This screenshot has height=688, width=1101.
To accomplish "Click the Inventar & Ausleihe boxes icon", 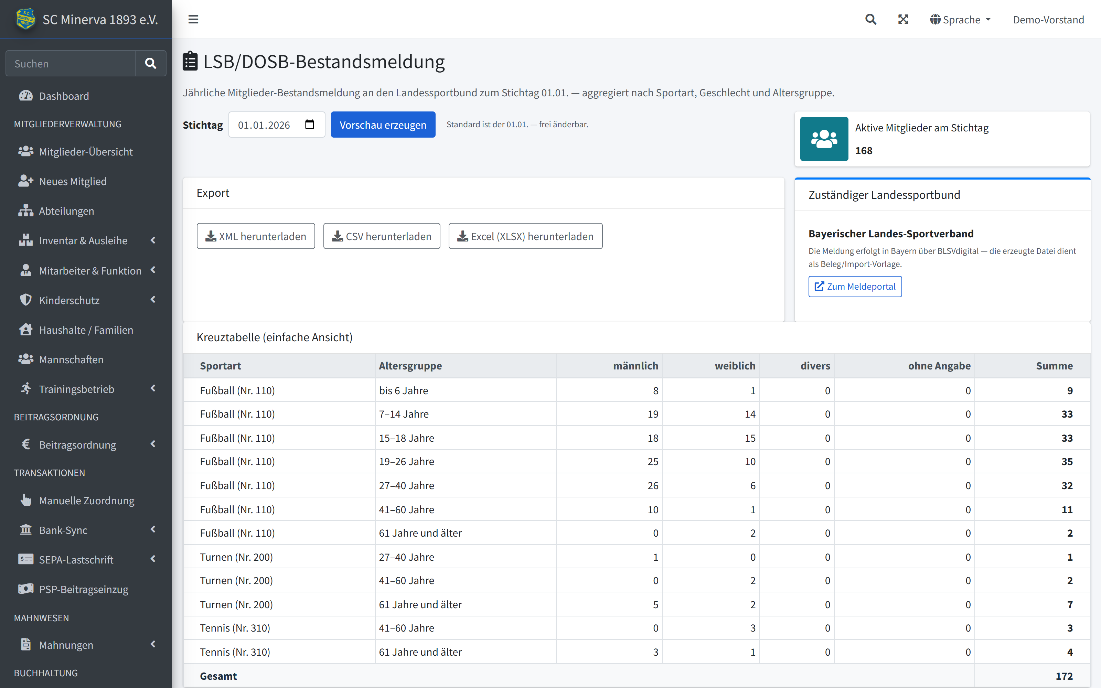I will pyautogui.click(x=26, y=240).
